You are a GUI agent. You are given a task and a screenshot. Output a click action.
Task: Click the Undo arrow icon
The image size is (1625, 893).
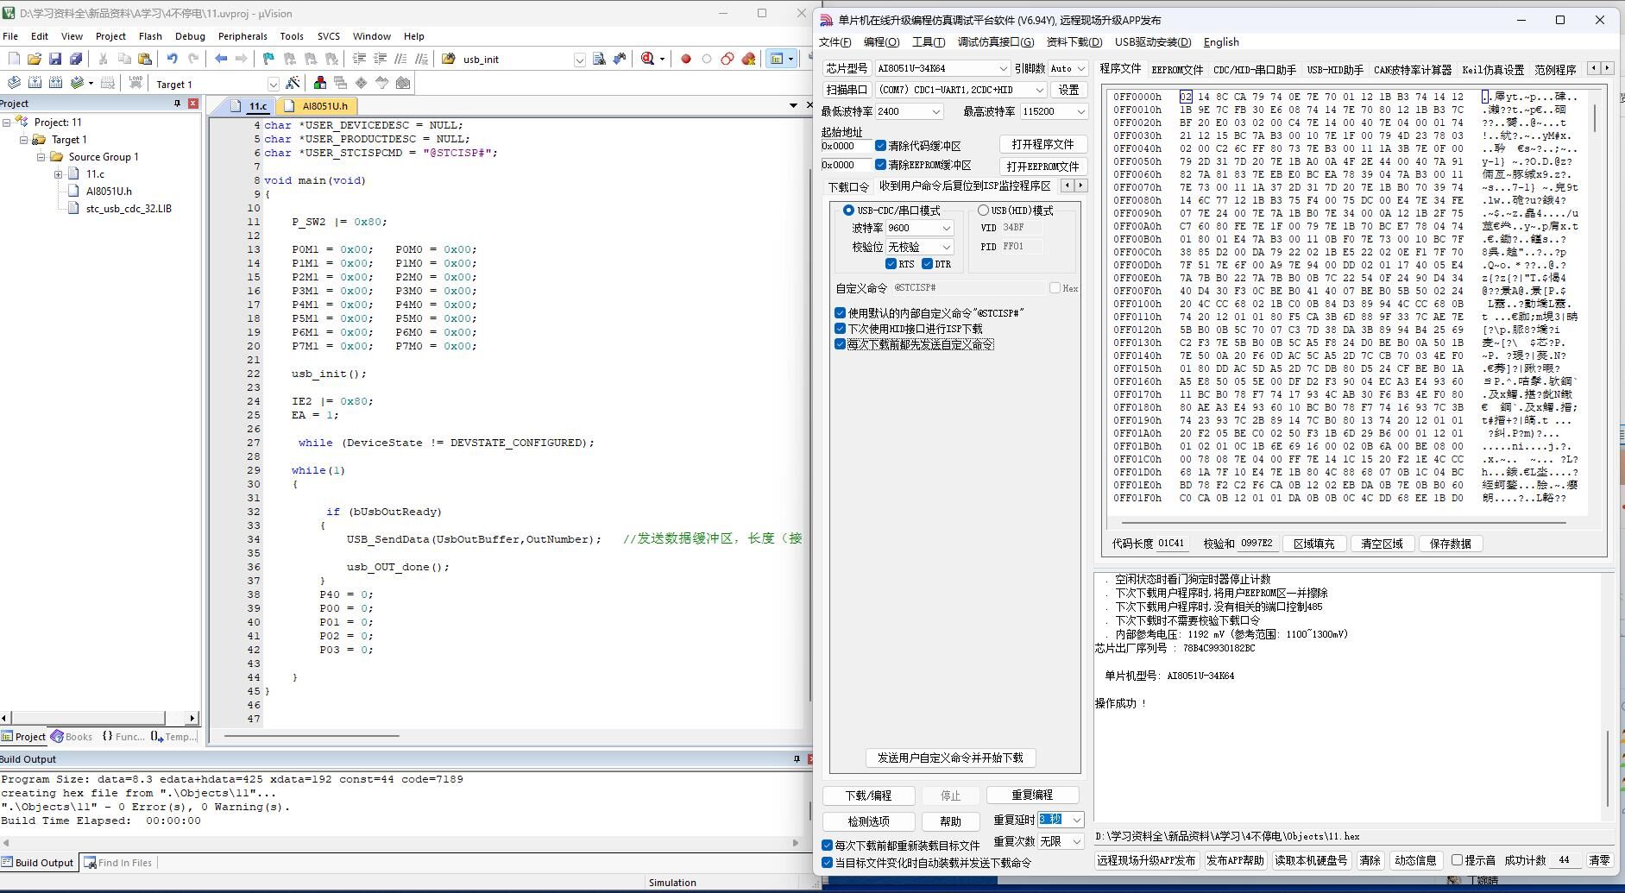(172, 59)
